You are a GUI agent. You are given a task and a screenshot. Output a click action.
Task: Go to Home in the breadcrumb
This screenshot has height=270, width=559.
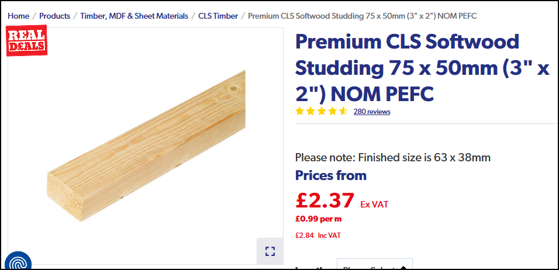click(19, 16)
